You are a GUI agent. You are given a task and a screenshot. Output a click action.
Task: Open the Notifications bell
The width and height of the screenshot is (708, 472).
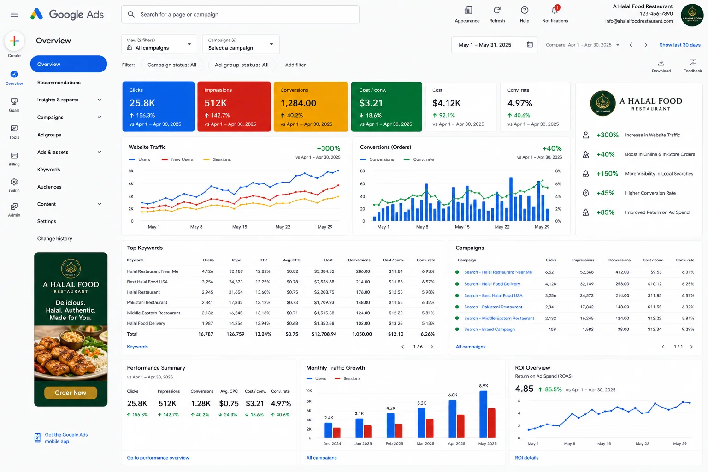tap(555, 10)
